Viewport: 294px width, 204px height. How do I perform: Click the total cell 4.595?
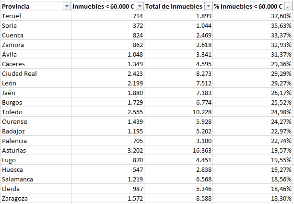(x=178, y=64)
